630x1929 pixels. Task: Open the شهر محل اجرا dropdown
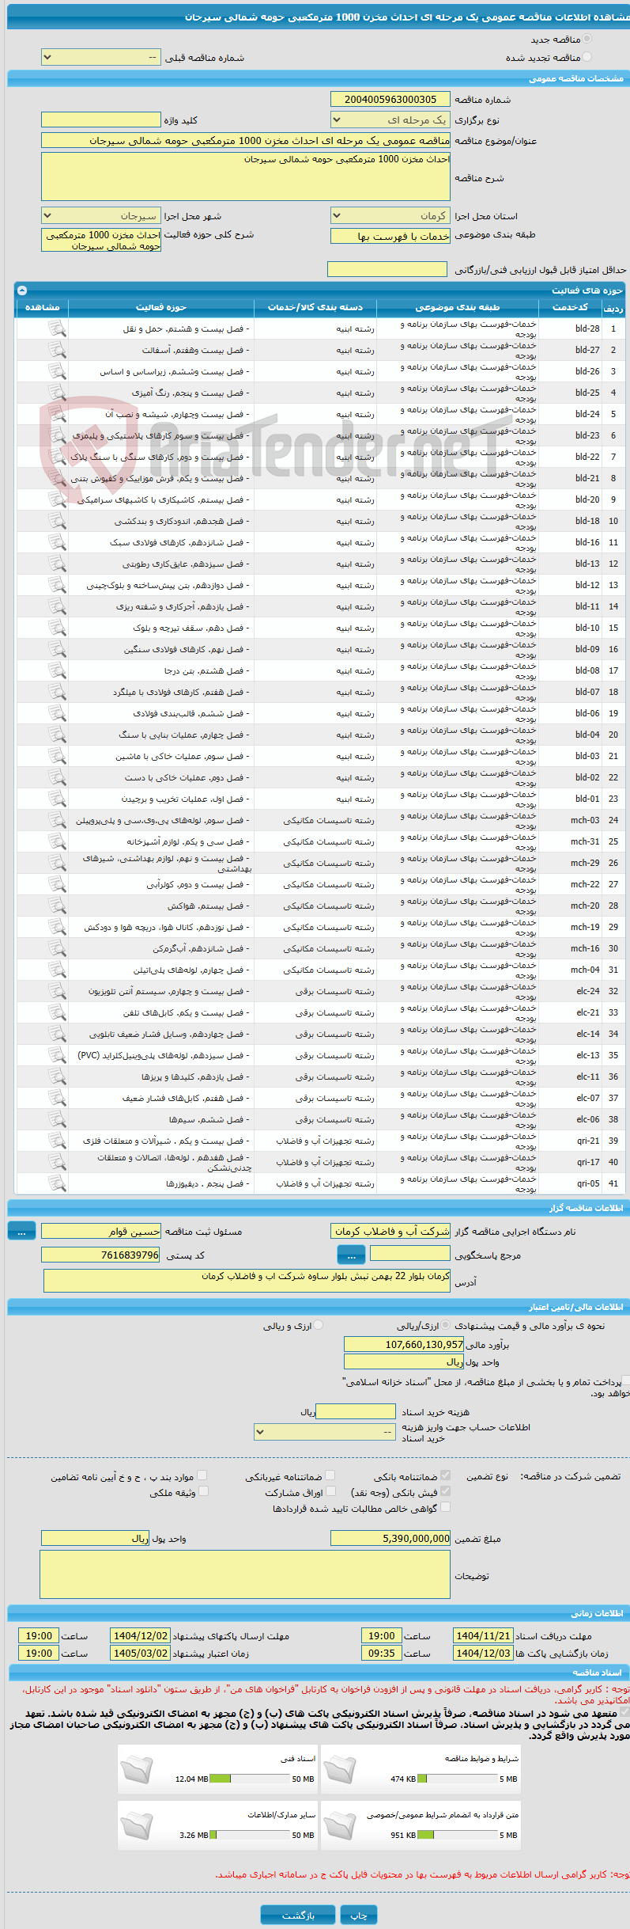point(101,216)
